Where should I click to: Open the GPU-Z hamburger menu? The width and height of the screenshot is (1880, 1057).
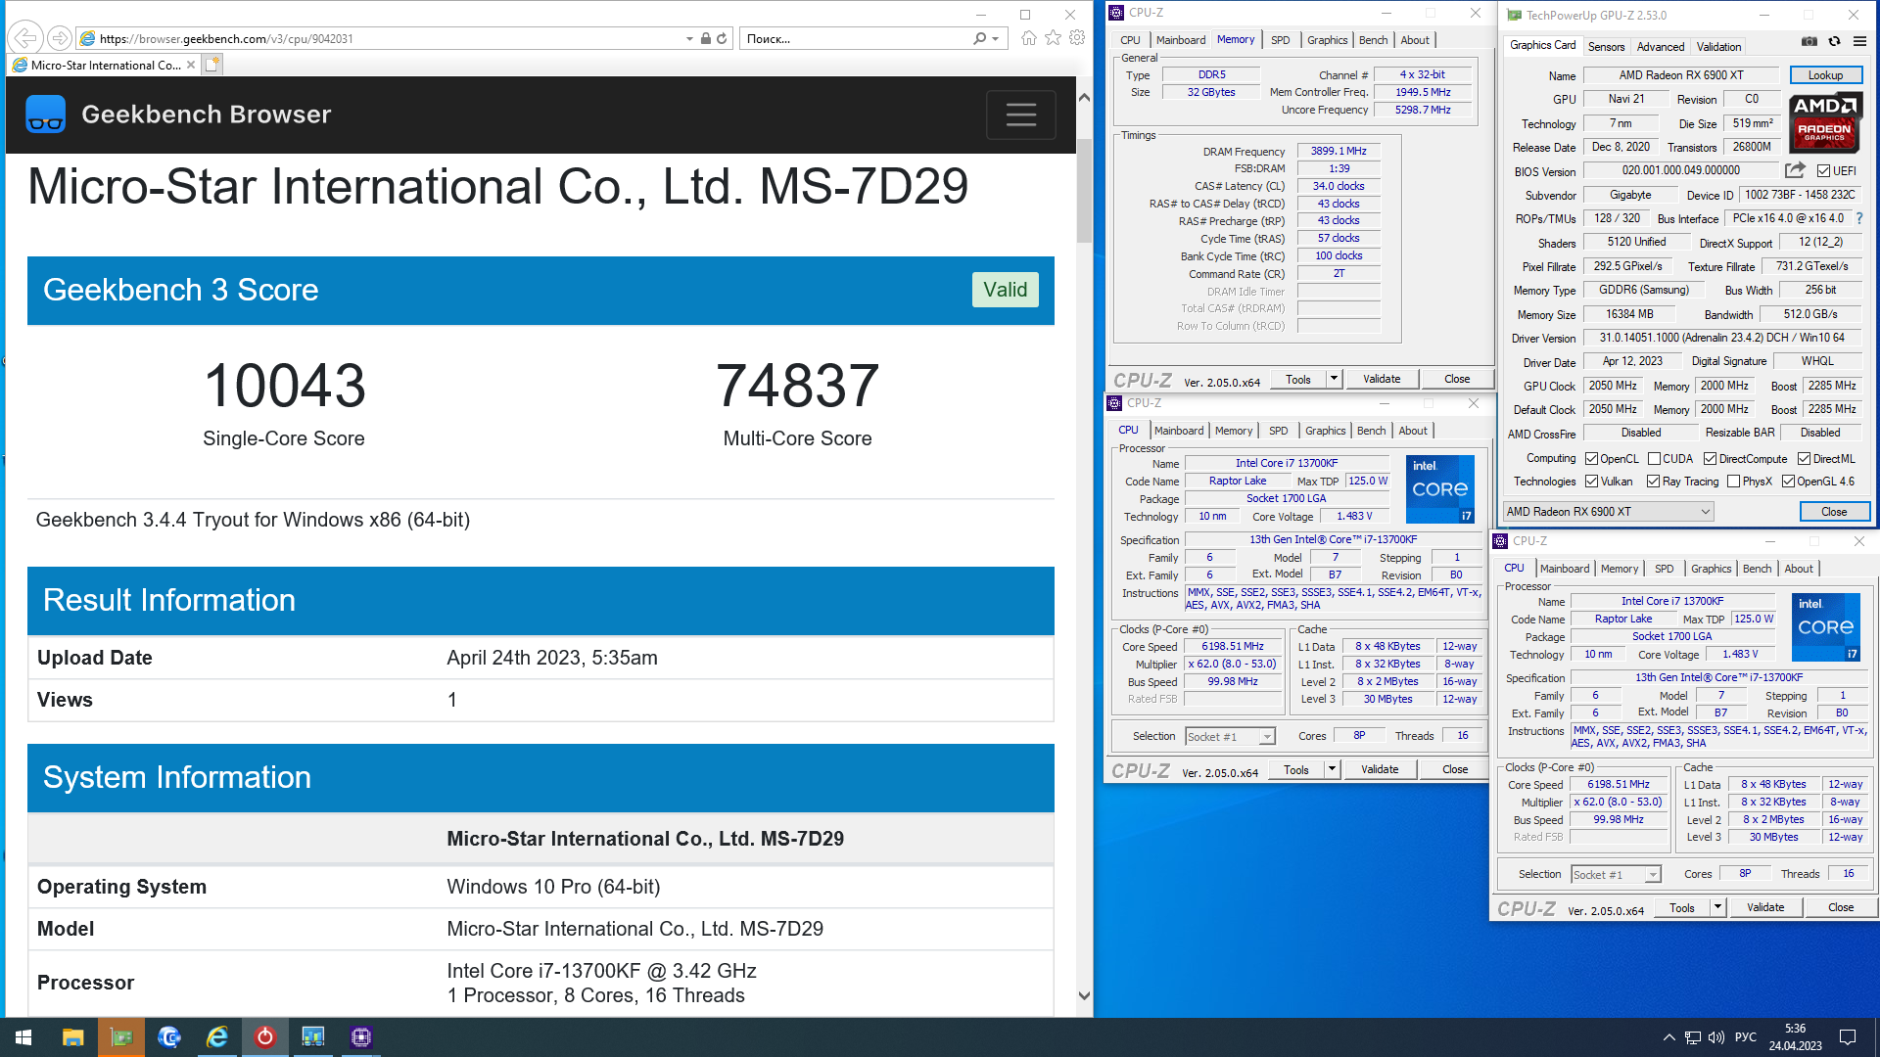(1859, 41)
